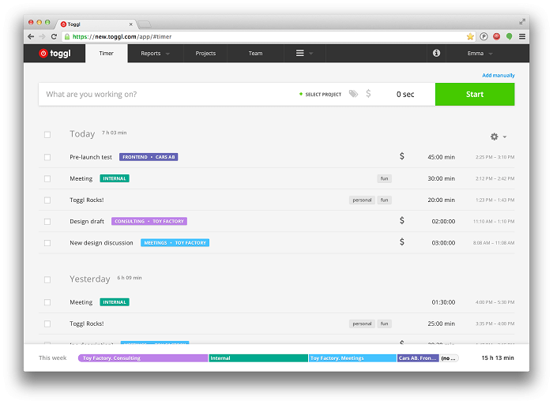Screen dimensions: 553x404
Task: Click the (no project) segment in weekly bar
Action: point(449,358)
